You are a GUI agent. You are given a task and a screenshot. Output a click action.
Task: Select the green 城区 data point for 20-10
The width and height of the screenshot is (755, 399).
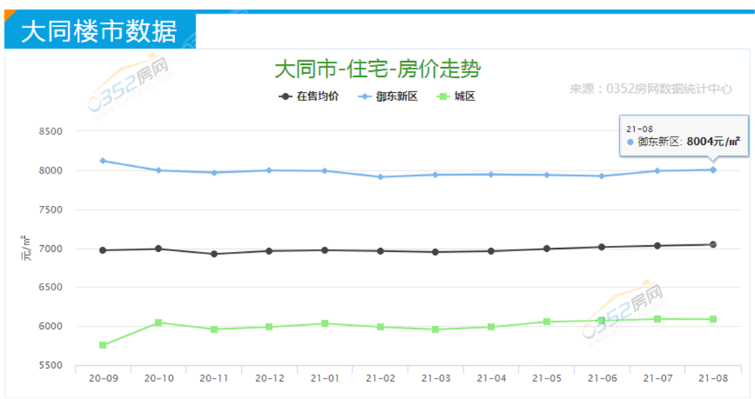tap(159, 323)
